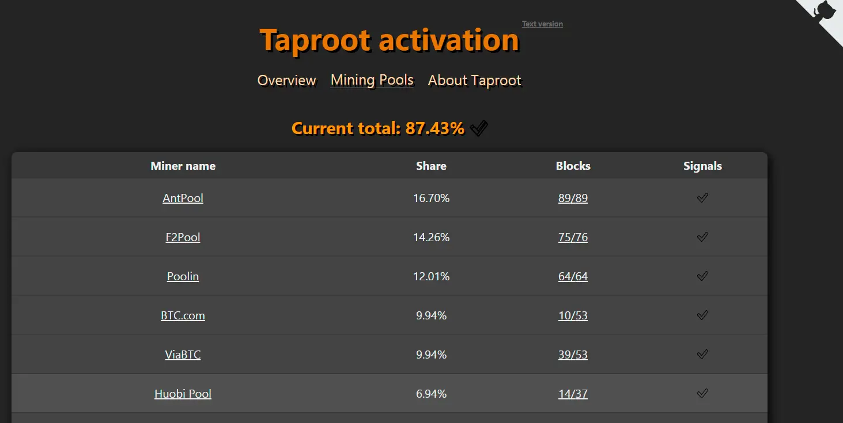Switch to the Overview tab
843x423 pixels.
(286, 81)
